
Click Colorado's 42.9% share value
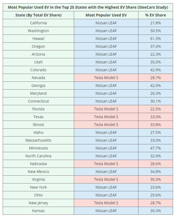coord(155,70)
